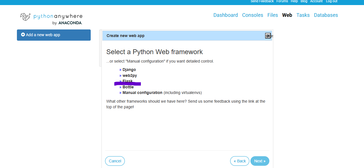The height and width of the screenshot is (168, 364).
Task: Choose the Django framework
Action: coord(129,70)
